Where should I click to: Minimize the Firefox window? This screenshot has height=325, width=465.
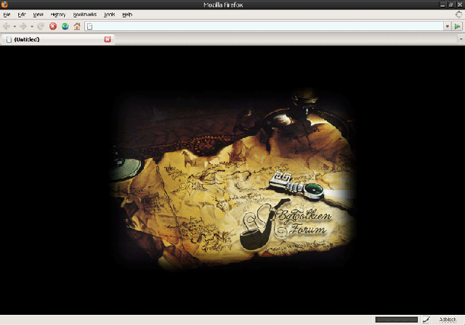442,5
